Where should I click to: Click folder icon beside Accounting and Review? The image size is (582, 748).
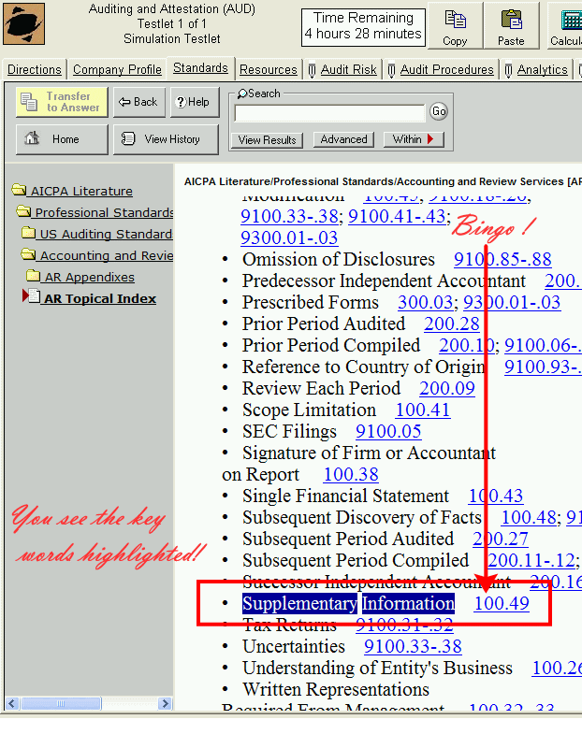pyautogui.click(x=29, y=254)
